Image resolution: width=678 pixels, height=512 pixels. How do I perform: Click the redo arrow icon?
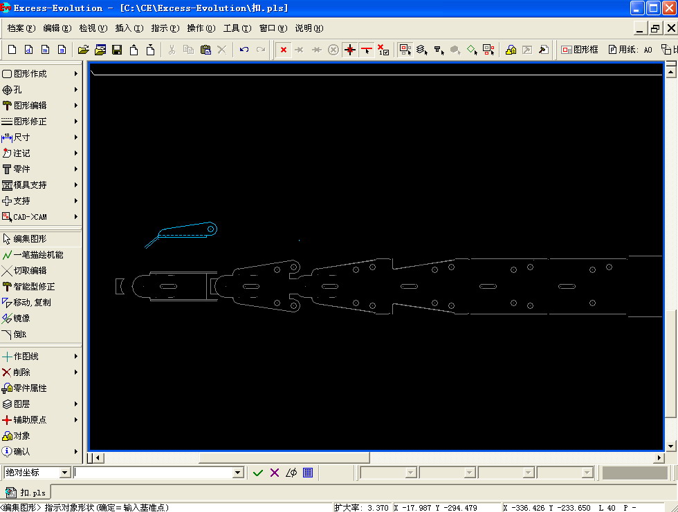coord(260,50)
